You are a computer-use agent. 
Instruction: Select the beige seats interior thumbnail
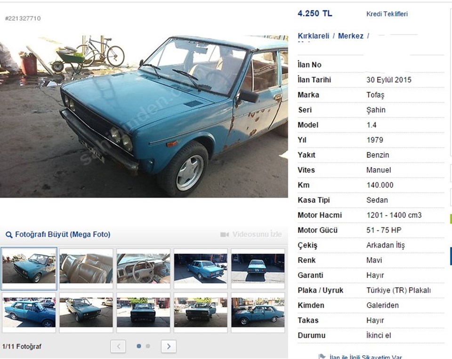pos(86,269)
